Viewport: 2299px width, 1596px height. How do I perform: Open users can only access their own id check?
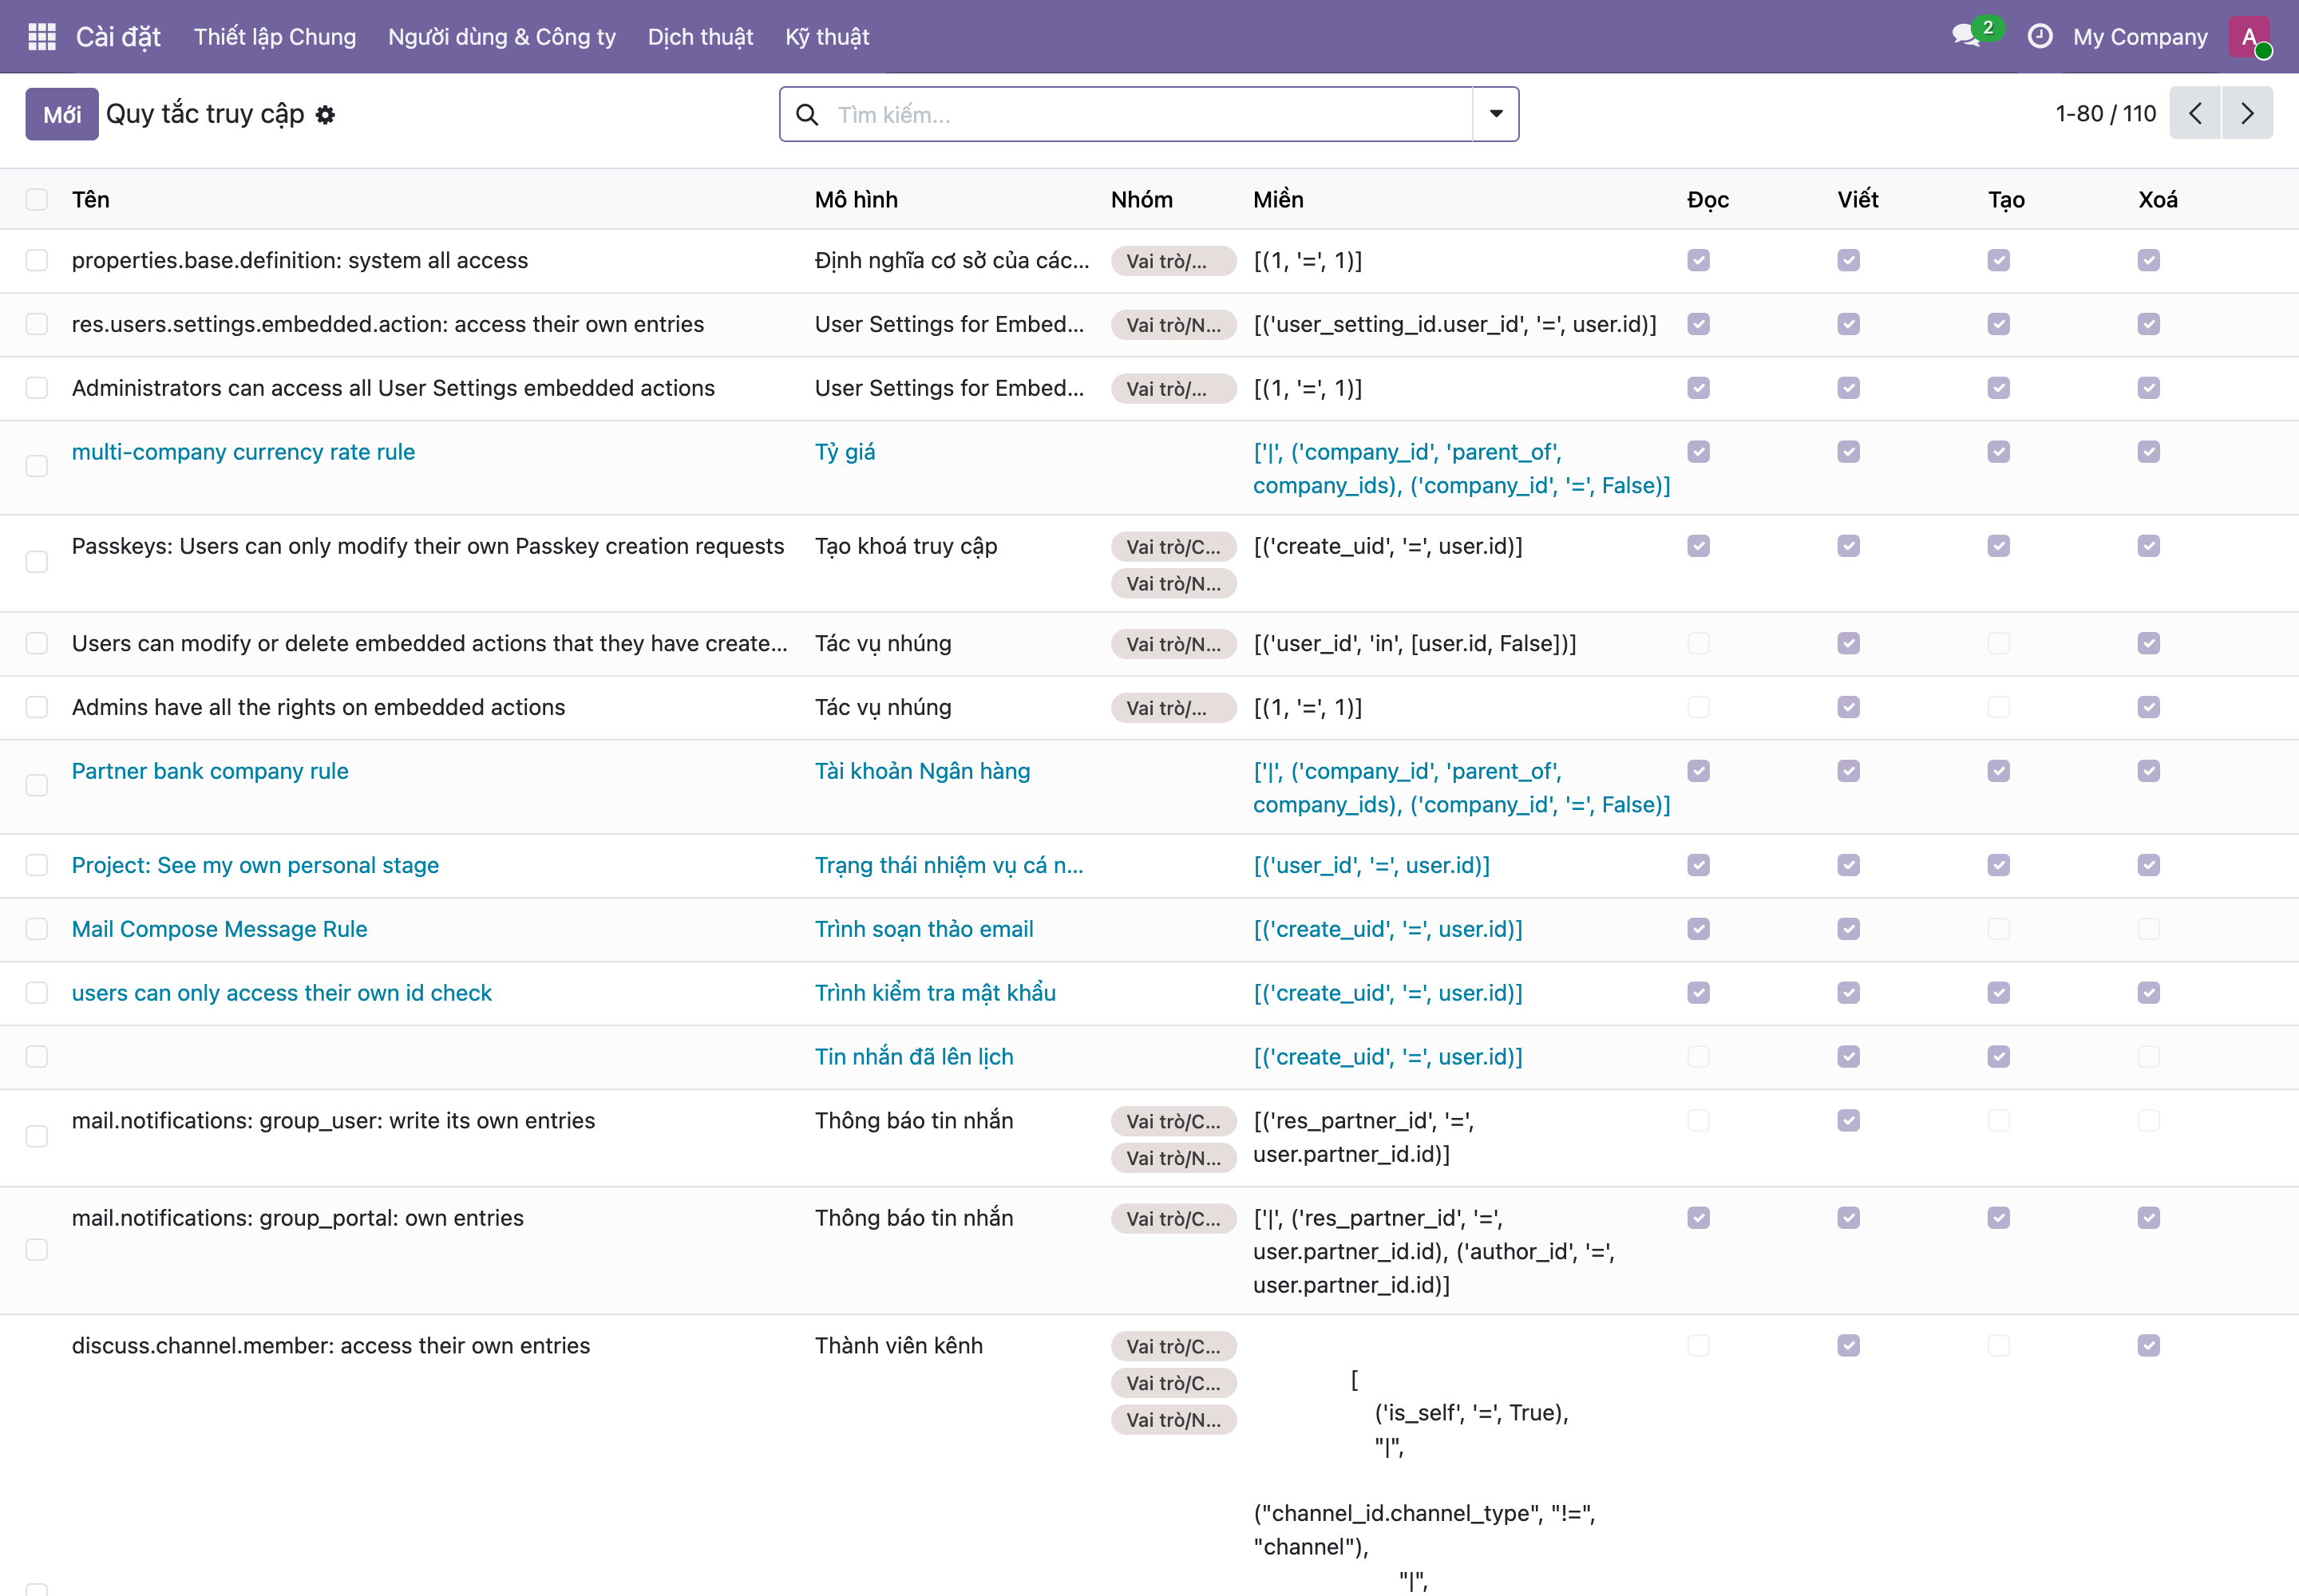pos(282,993)
